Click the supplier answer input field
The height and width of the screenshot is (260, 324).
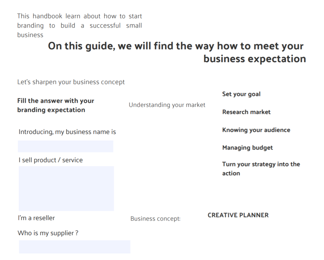[74, 247]
